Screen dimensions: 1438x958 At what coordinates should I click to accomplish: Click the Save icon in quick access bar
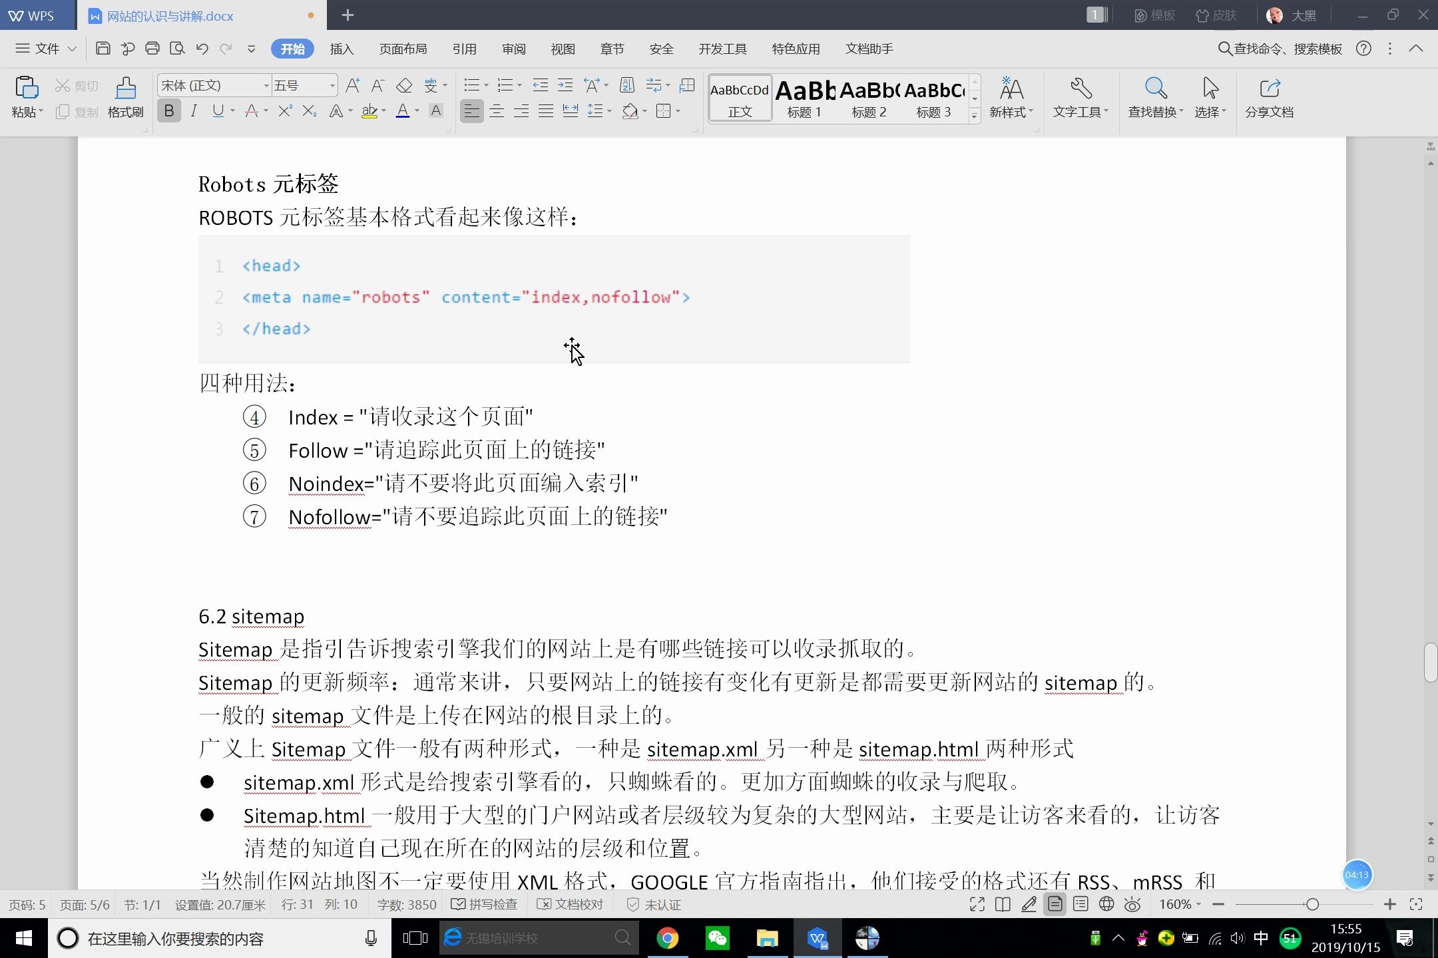pyautogui.click(x=103, y=49)
